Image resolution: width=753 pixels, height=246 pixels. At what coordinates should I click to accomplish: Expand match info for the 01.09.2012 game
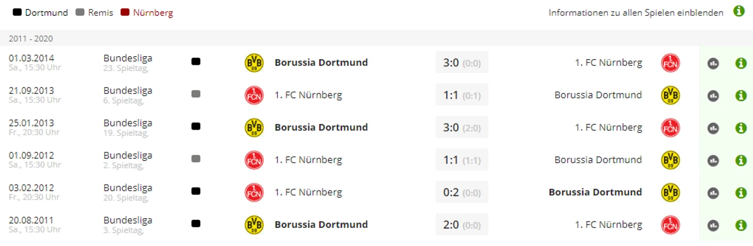[741, 161]
